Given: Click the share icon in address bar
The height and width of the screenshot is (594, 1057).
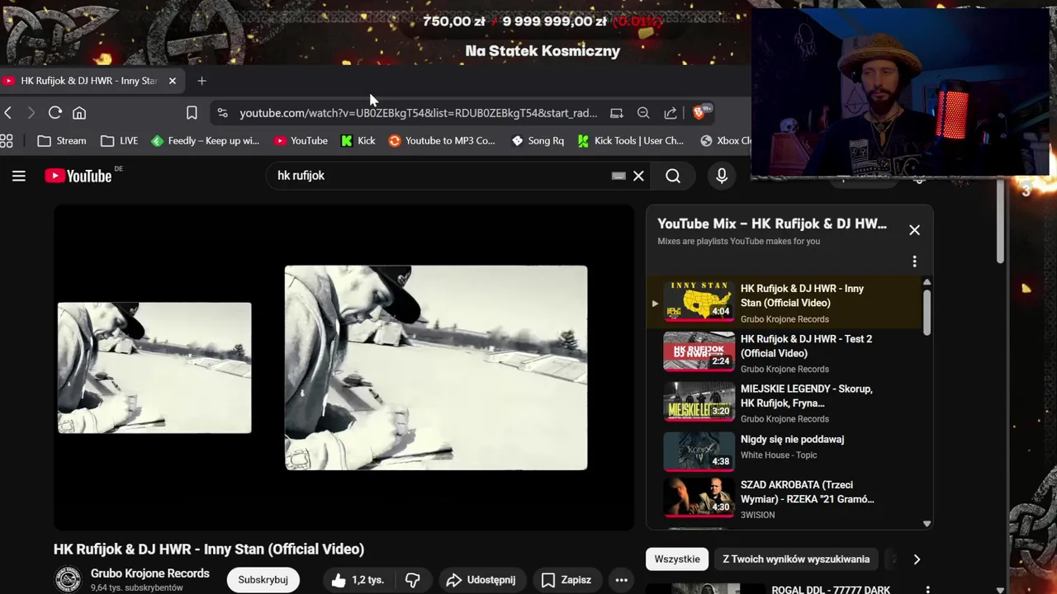Looking at the screenshot, I should pos(671,113).
